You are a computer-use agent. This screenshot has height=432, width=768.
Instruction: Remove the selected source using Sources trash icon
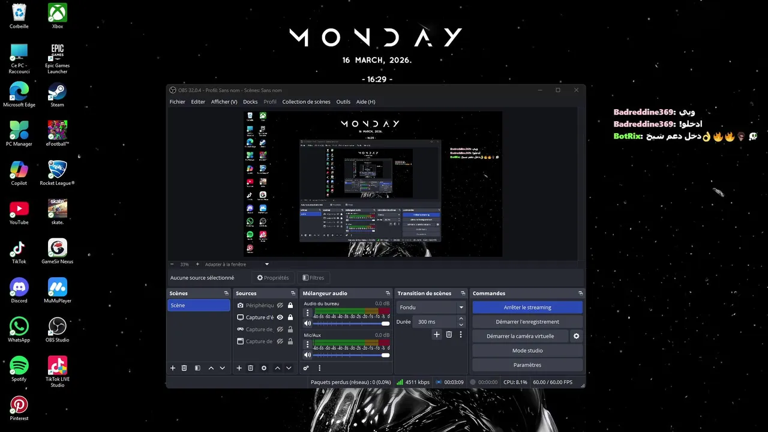pos(251,368)
